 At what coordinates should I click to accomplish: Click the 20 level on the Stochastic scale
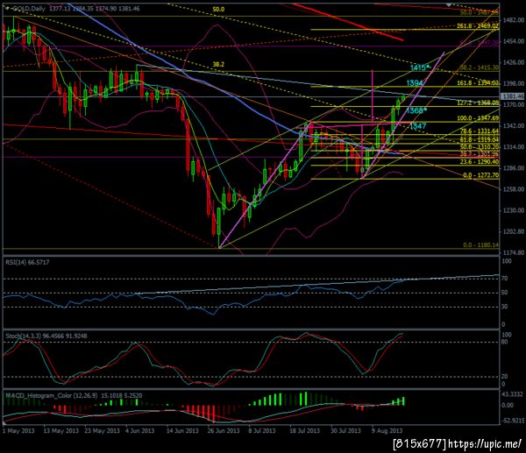(x=504, y=377)
